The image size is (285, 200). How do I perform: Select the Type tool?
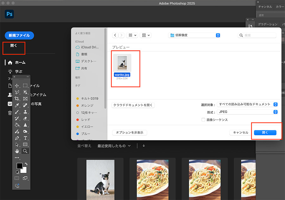click(x=25, y=138)
